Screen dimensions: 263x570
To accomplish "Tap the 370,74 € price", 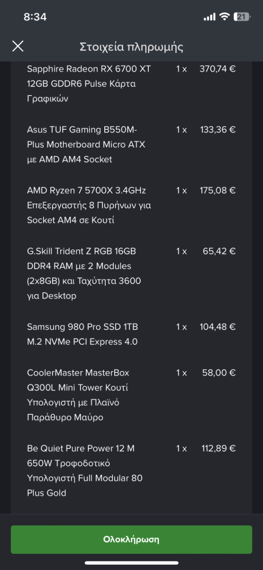I will [x=218, y=69].
